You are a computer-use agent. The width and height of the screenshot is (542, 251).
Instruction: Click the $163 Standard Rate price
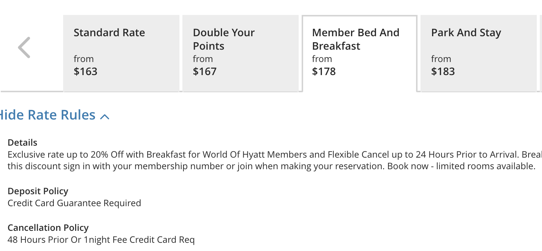(x=86, y=71)
